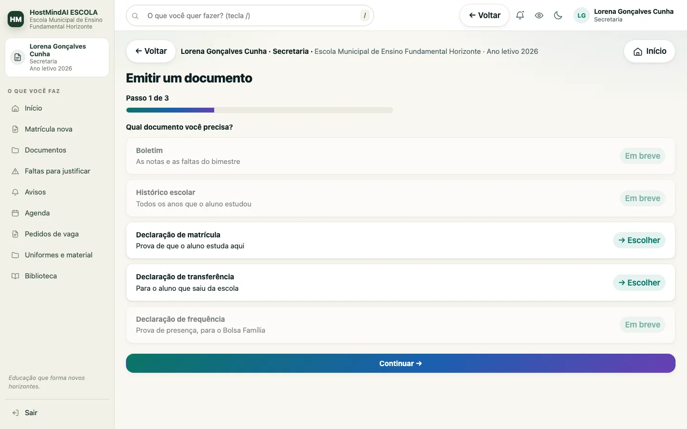
Task: Click Declaração de frequência card title
Action: coord(180,319)
